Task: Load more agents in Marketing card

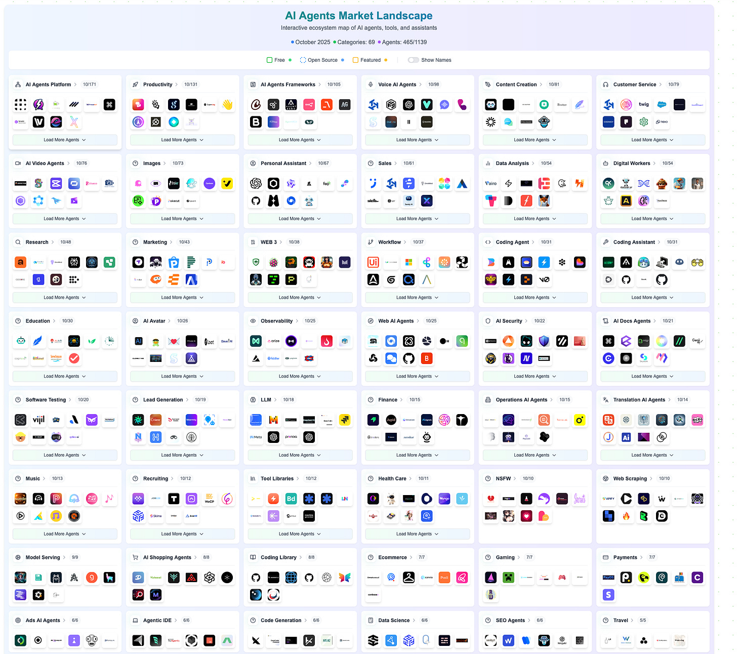Action: (x=182, y=298)
